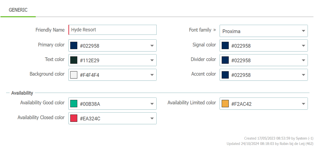
Task: Click the Background color light gray swatch
Action: 74,75
